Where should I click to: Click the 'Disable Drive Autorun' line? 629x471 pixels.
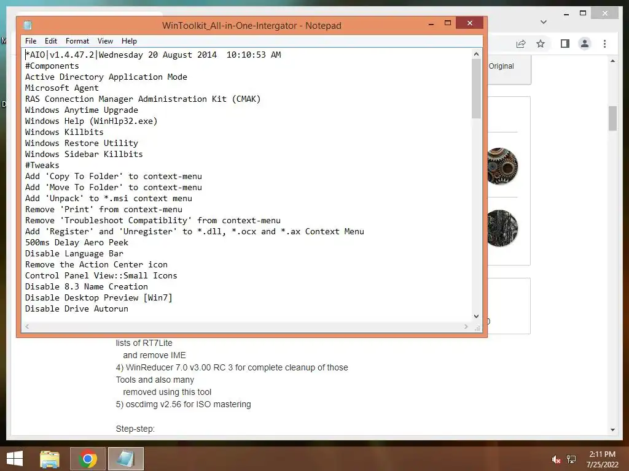pyautogui.click(x=77, y=309)
